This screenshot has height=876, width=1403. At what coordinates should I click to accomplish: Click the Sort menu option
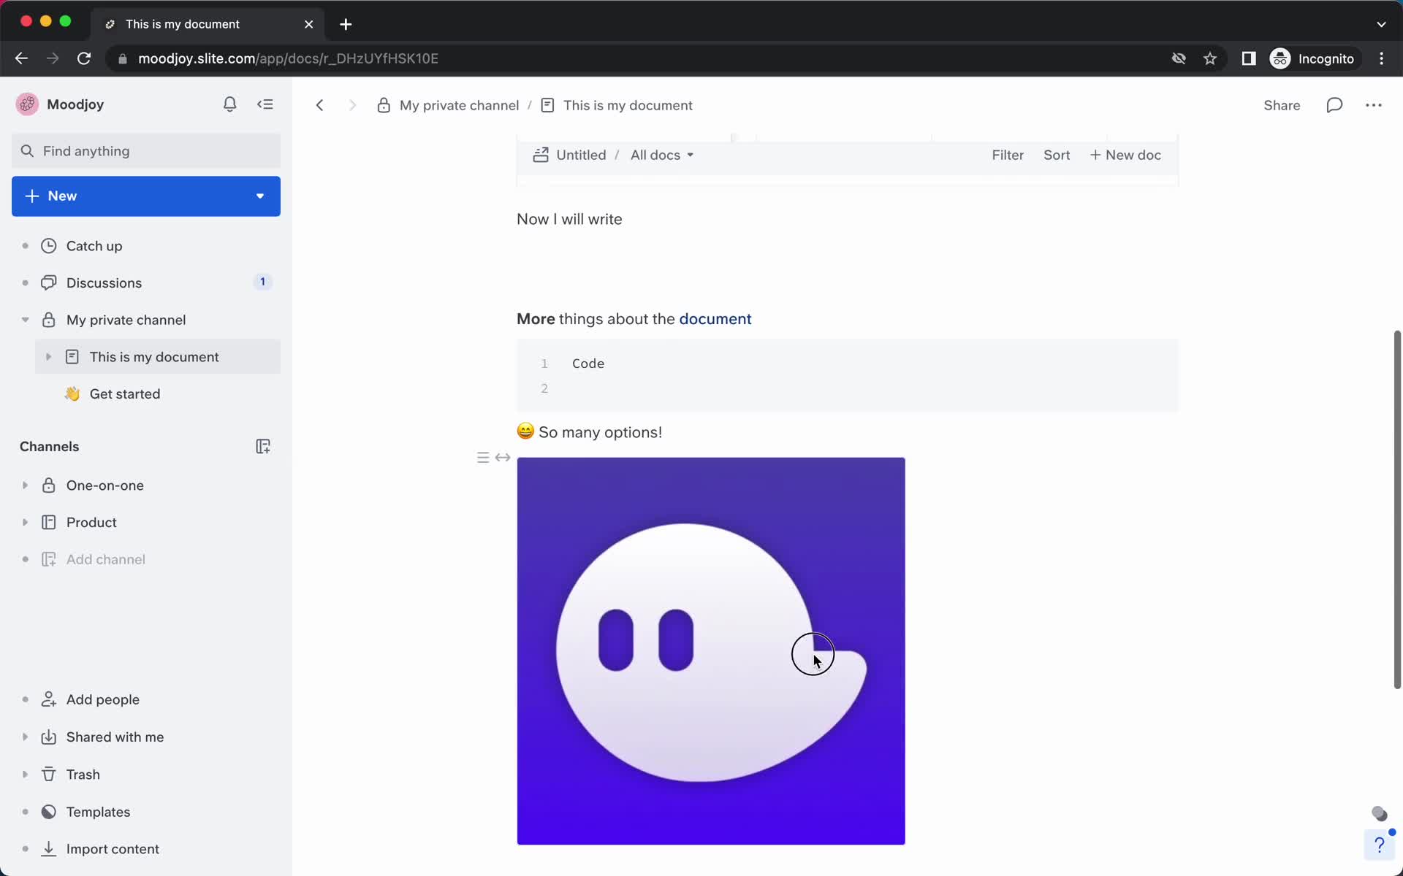click(1057, 155)
